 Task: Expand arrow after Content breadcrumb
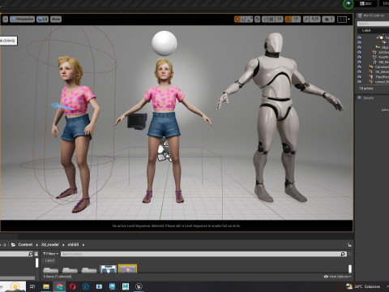(37, 245)
